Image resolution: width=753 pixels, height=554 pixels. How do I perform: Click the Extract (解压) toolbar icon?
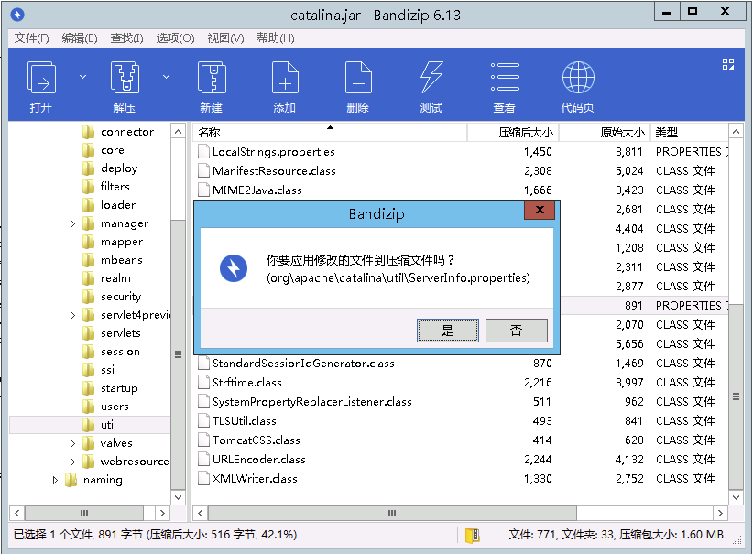125,77
